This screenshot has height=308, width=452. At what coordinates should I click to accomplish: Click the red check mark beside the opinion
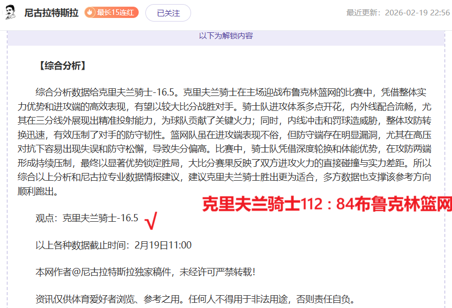coord(151,221)
